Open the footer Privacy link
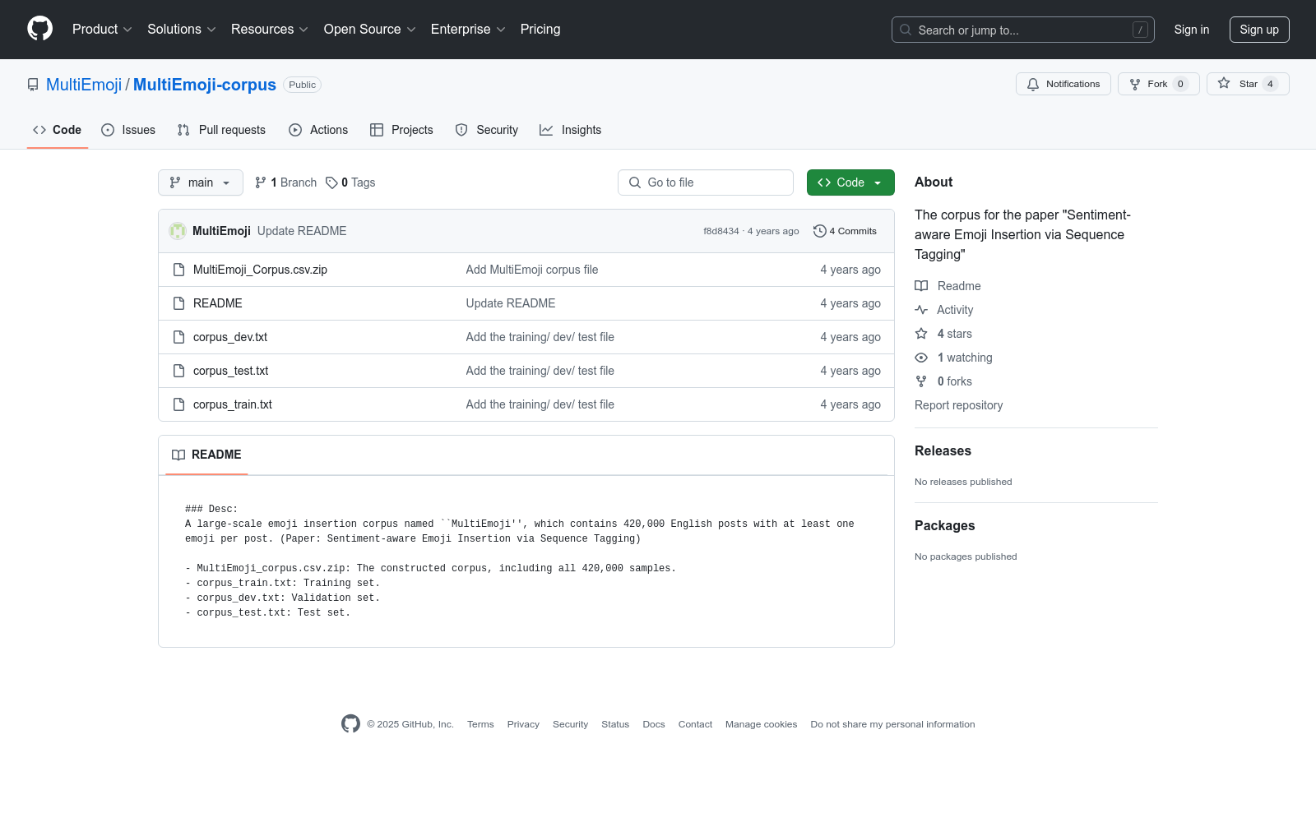Screen dimensions: 1316x822 pos(523,724)
